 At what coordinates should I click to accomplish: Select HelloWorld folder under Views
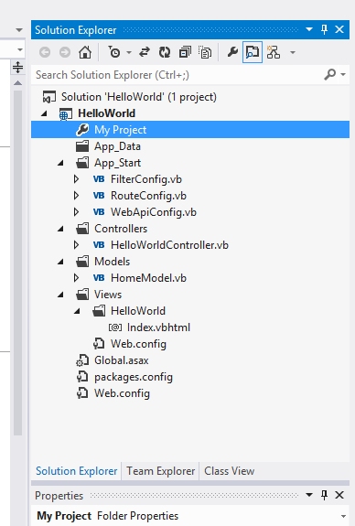point(138,311)
